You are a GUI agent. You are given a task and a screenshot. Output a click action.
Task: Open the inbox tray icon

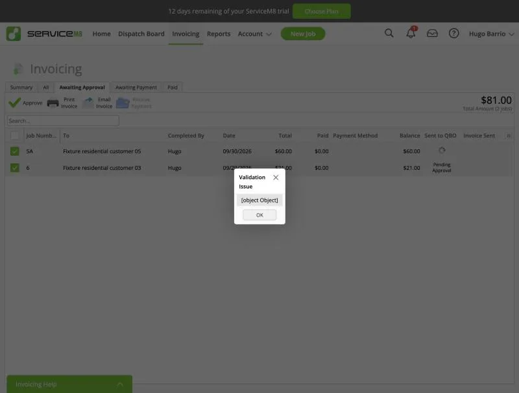[x=432, y=34]
